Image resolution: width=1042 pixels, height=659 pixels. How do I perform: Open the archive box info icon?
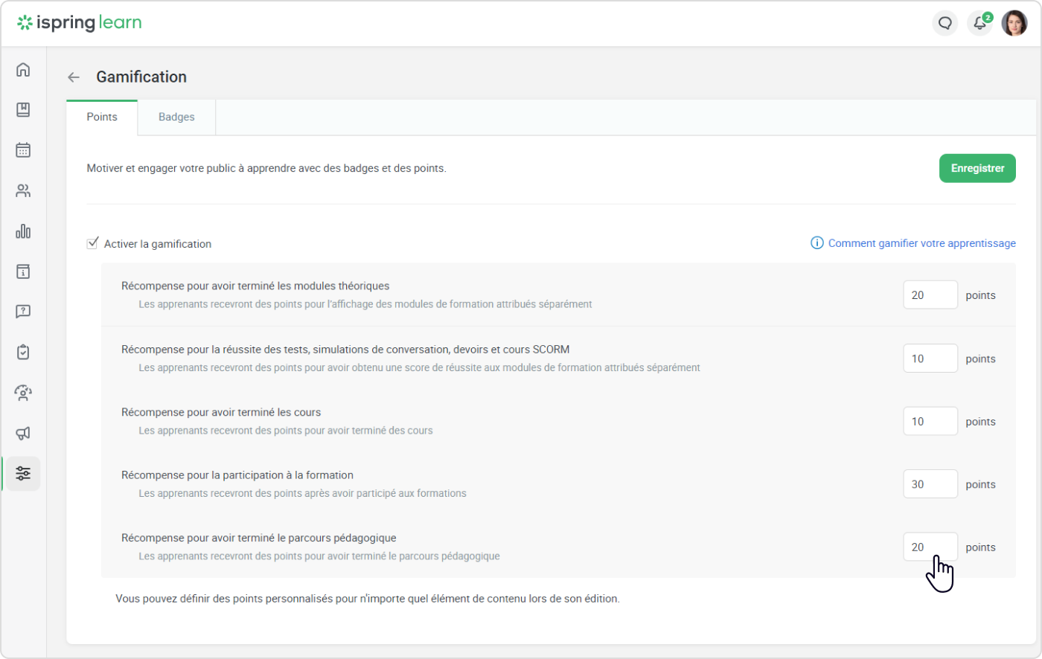pos(23,271)
